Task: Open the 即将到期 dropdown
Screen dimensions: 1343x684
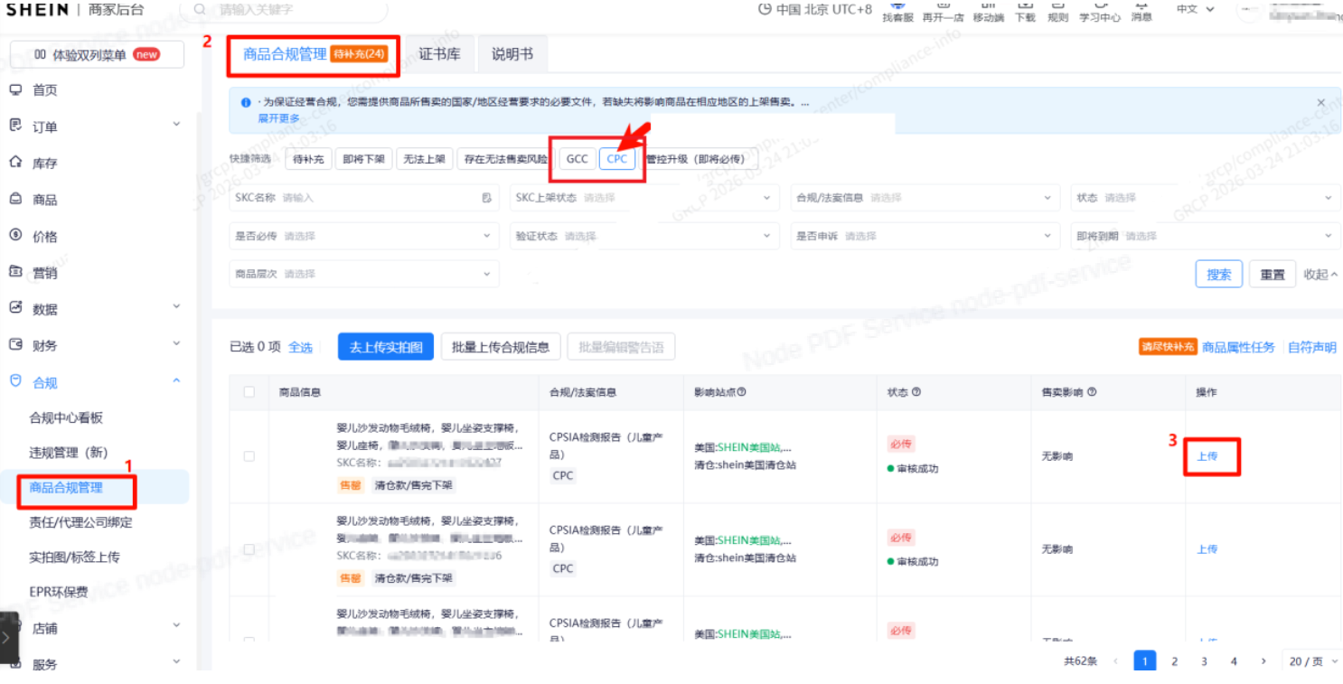Action: coord(1206,236)
